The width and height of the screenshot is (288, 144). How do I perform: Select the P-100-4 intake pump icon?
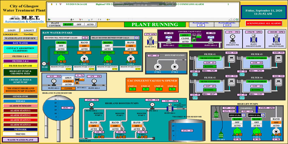click(130, 59)
